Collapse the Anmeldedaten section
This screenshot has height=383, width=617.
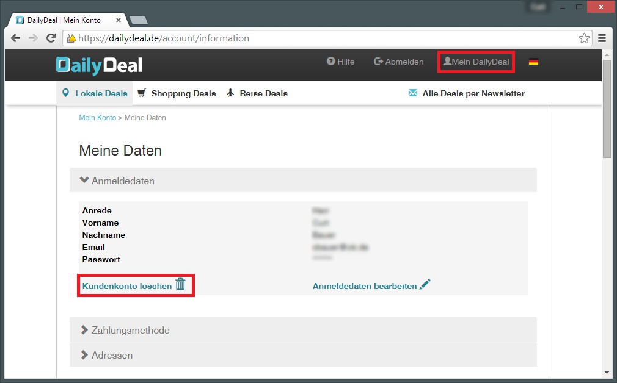pos(117,181)
